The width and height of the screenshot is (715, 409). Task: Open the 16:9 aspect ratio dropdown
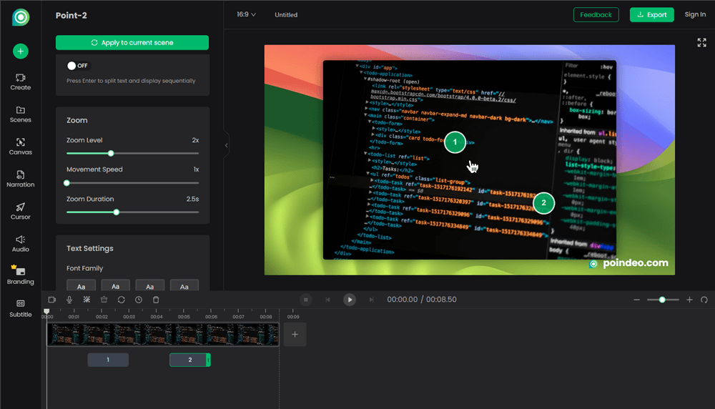[x=246, y=15]
